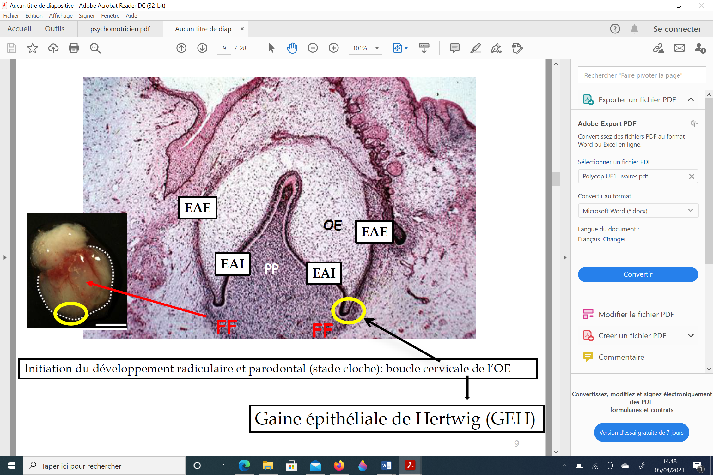Go to previous page arrow

click(x=181, y=48)
